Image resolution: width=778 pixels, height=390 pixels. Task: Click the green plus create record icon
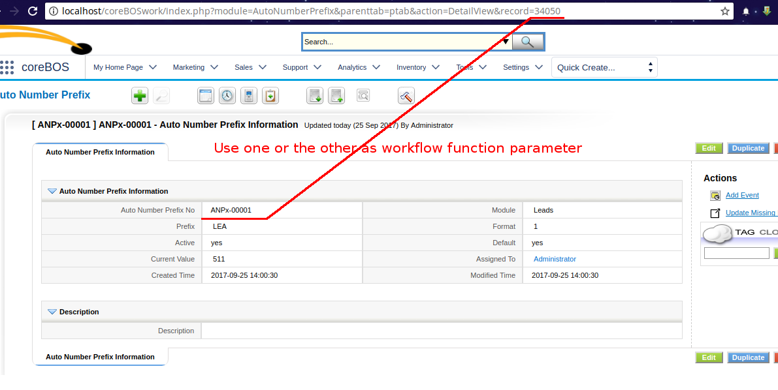pyautogui.click(x=140, y=96)
